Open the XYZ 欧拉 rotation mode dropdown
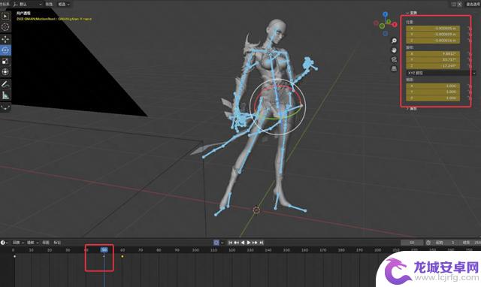Image resolution: width=481 pixels, height=287 pixels. coord(441,73)
